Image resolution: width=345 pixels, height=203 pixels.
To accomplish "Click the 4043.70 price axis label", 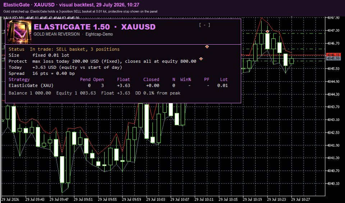I will (x=333, y=107).
